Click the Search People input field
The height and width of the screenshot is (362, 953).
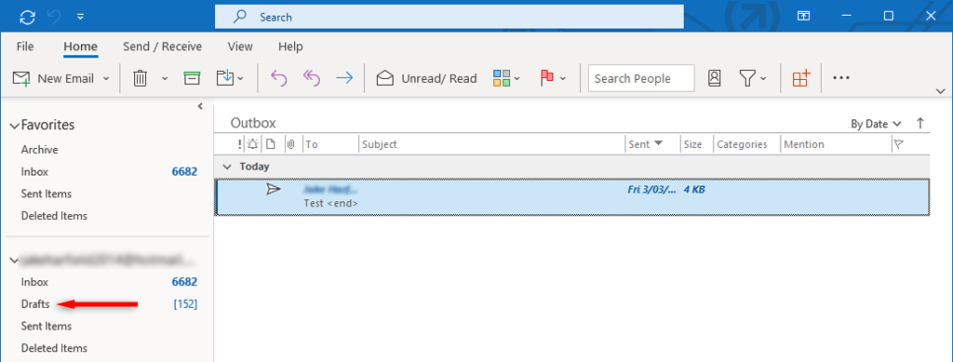click(641, 78)
